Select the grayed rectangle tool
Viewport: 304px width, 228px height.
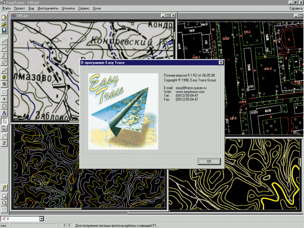(4, 92)
